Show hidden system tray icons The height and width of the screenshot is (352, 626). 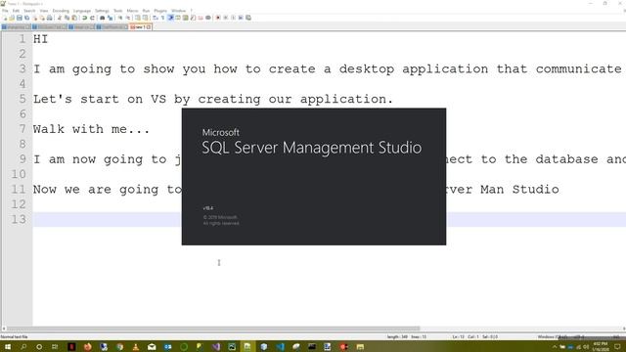[x=555, y=347]
